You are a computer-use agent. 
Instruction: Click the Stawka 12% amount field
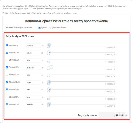pyautogui.click(x=33, y=75)
